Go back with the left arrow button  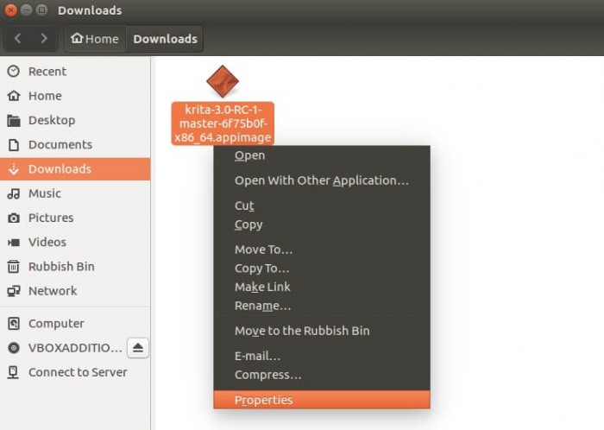(x=18, y=38)
